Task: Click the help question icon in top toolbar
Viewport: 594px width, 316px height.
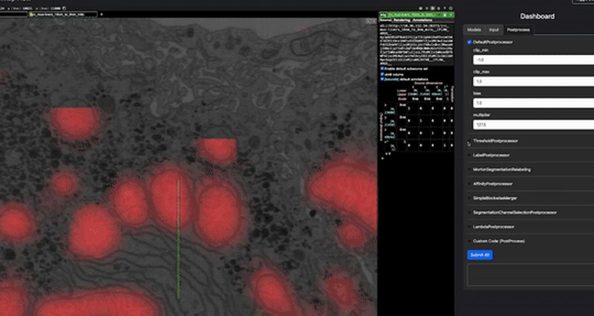Action: tap(445, 8)
